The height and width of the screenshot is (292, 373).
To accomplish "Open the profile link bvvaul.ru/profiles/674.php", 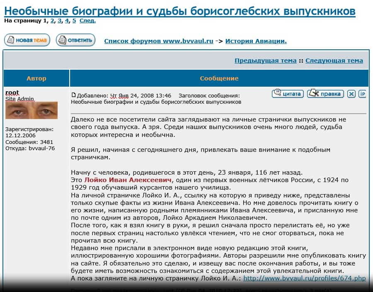I will point(305,278).
